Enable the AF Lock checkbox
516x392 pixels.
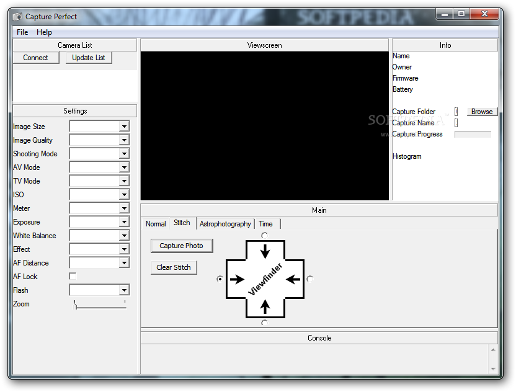coord(73,276)
